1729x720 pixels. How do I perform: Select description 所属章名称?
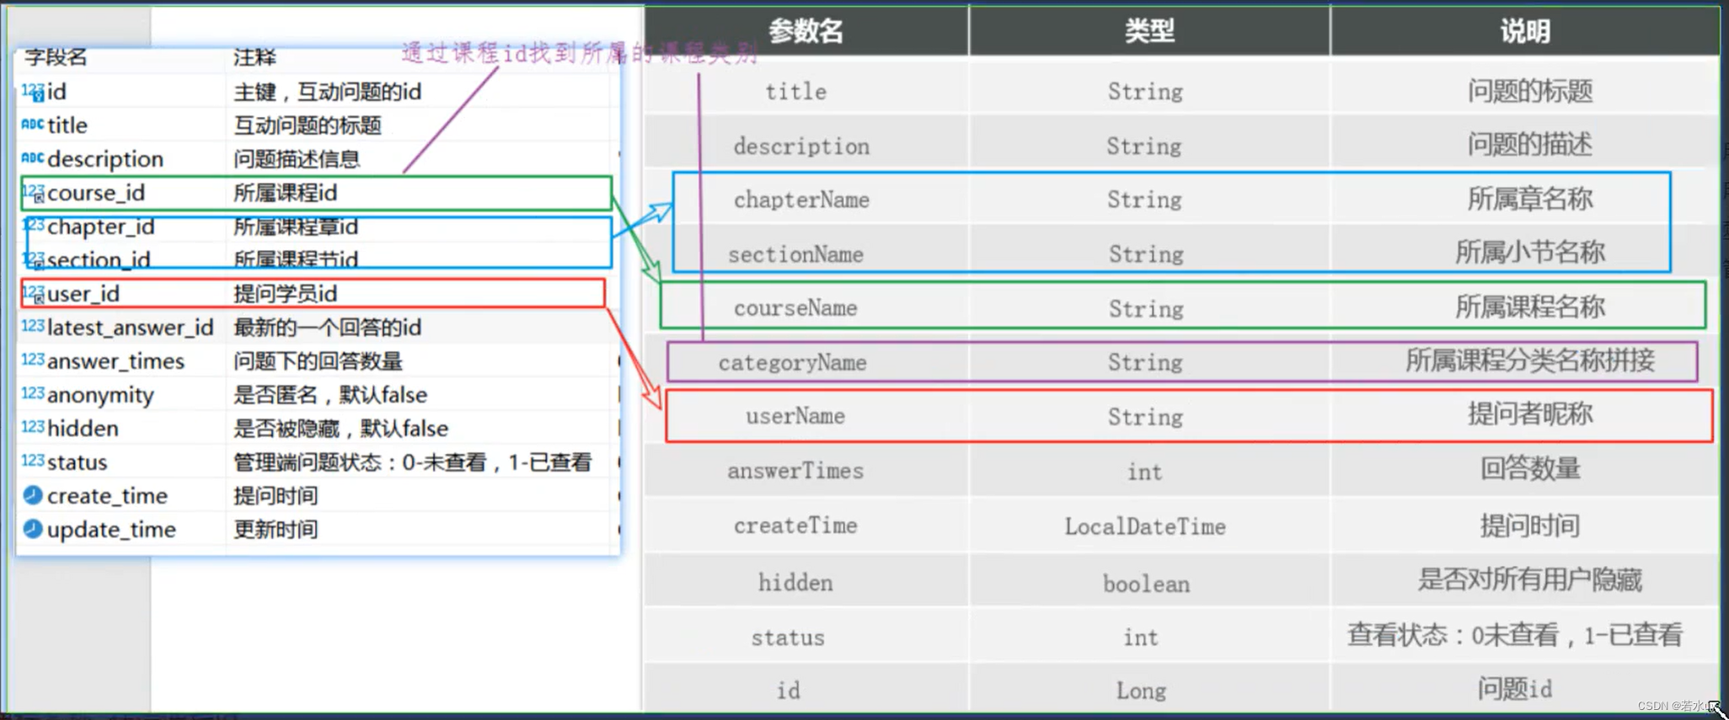(1530, 199)
